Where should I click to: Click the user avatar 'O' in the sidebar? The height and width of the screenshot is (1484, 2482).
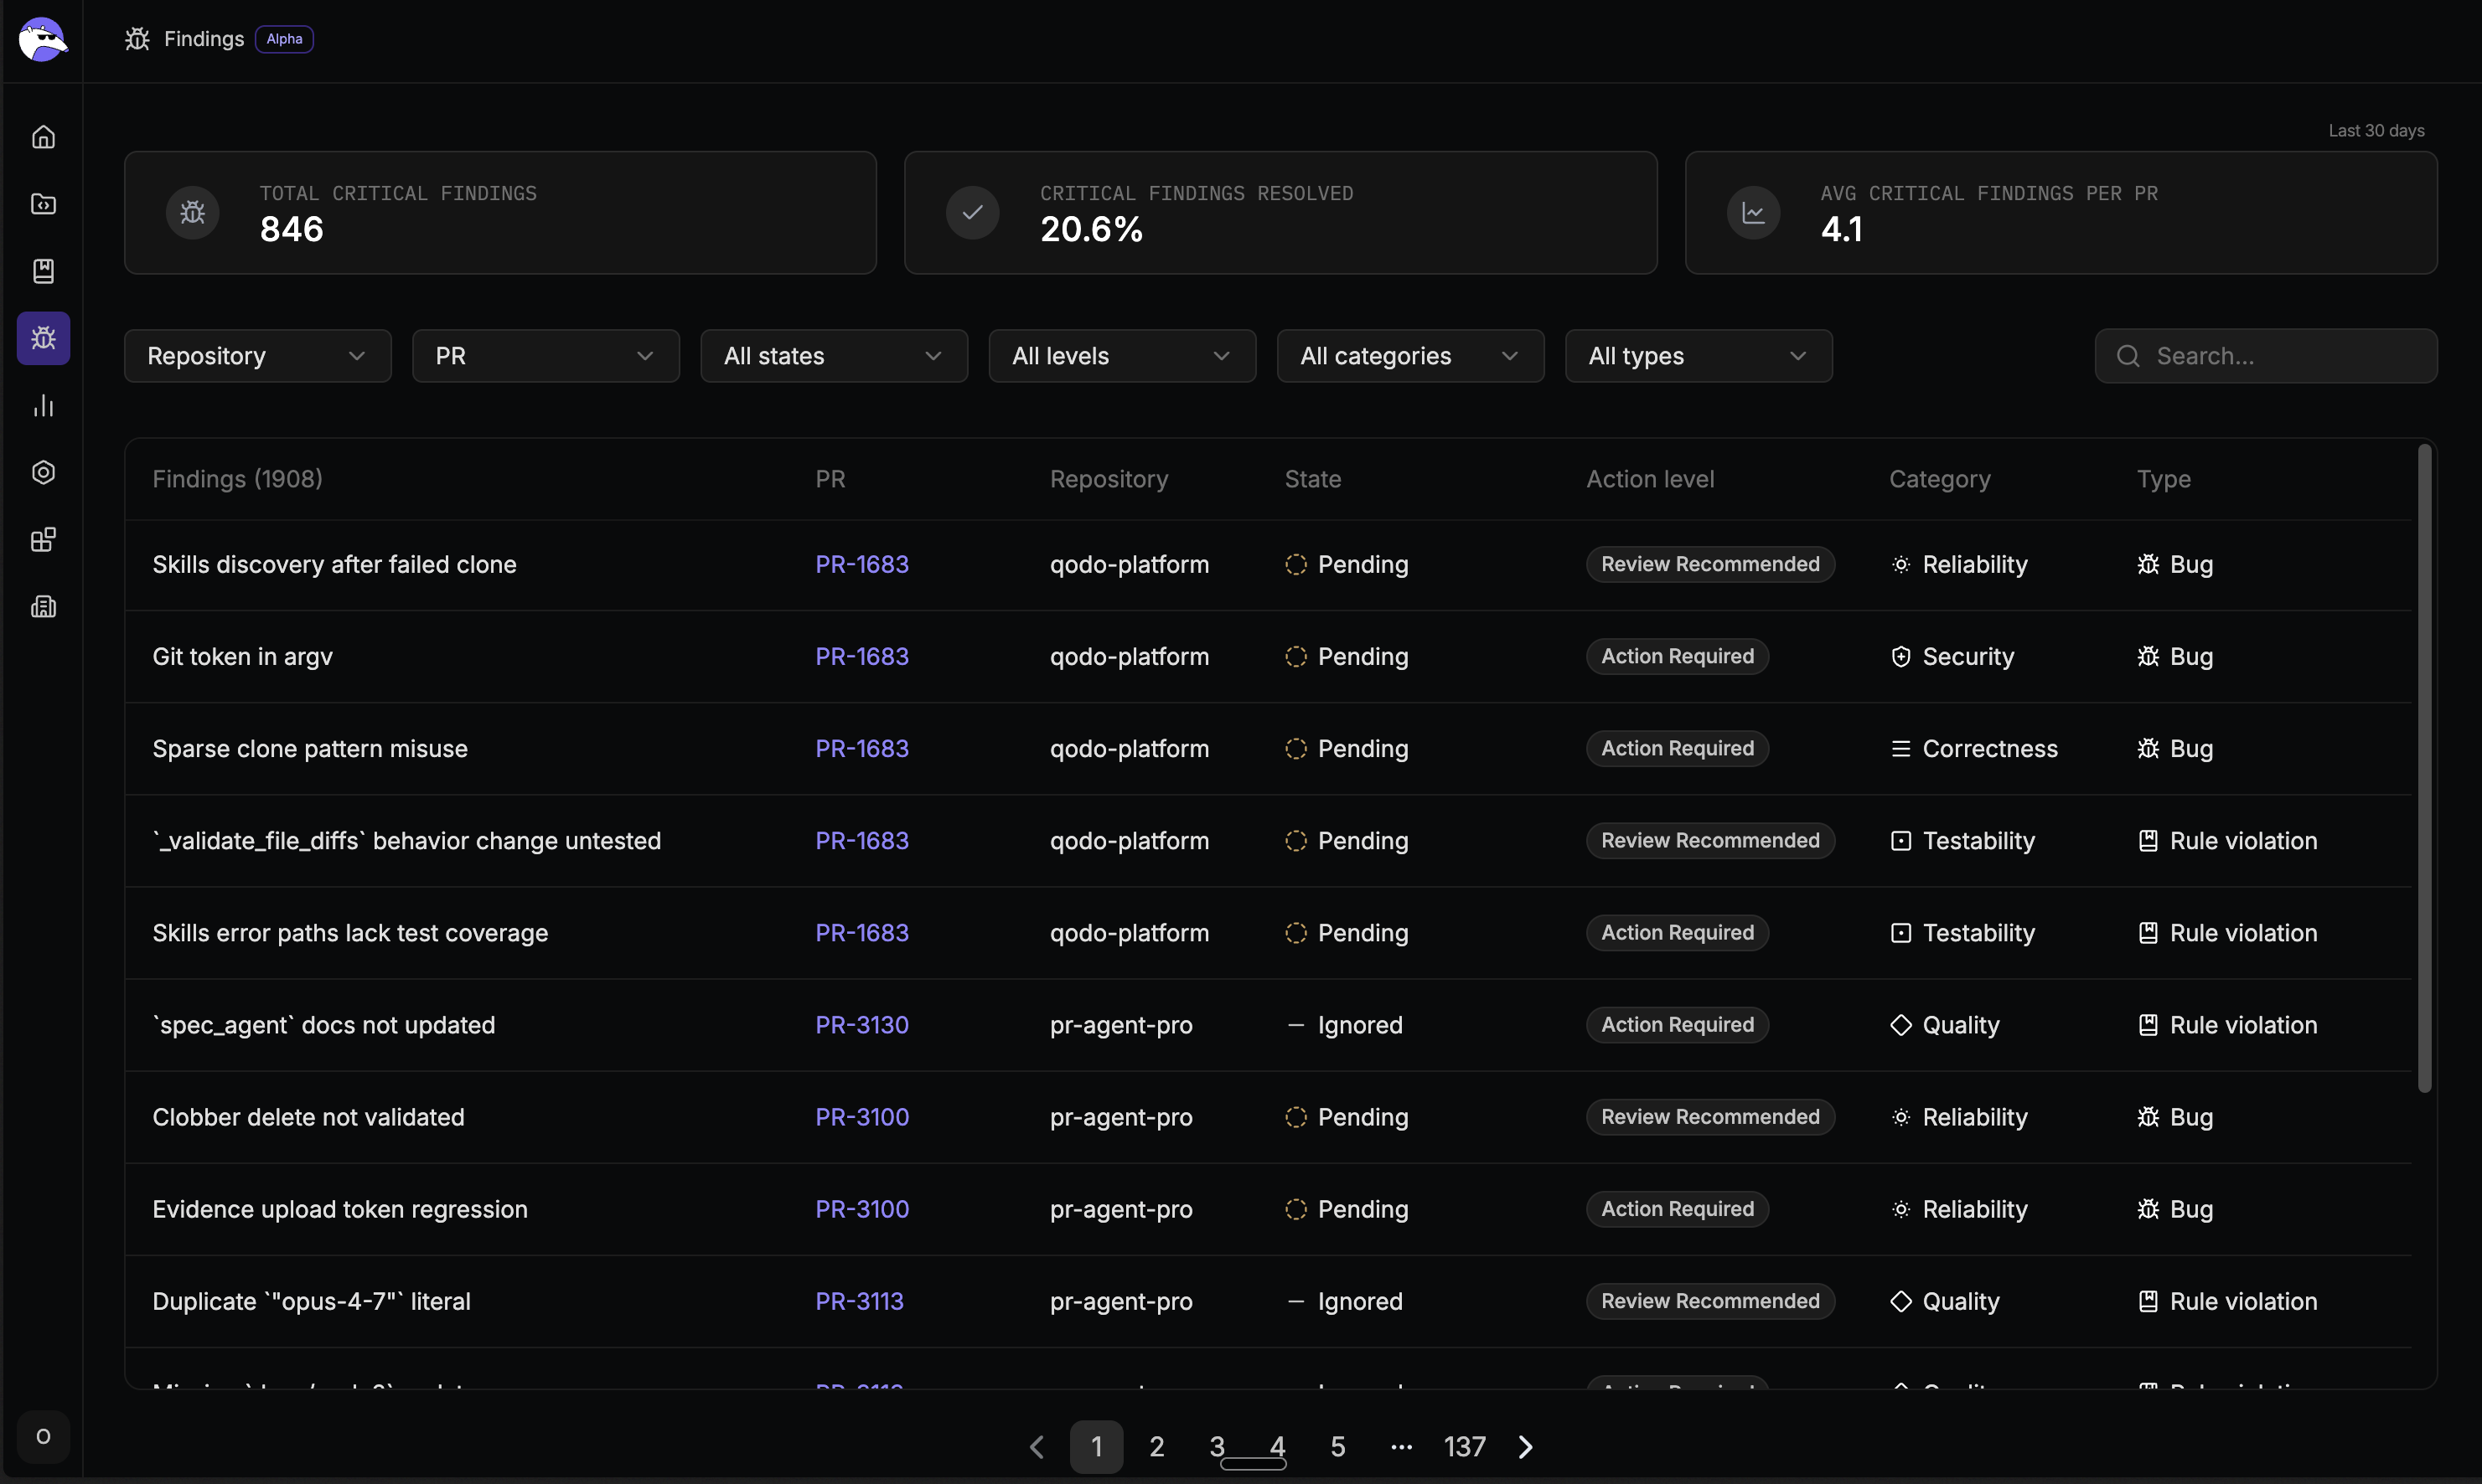tap(43, 1437)
